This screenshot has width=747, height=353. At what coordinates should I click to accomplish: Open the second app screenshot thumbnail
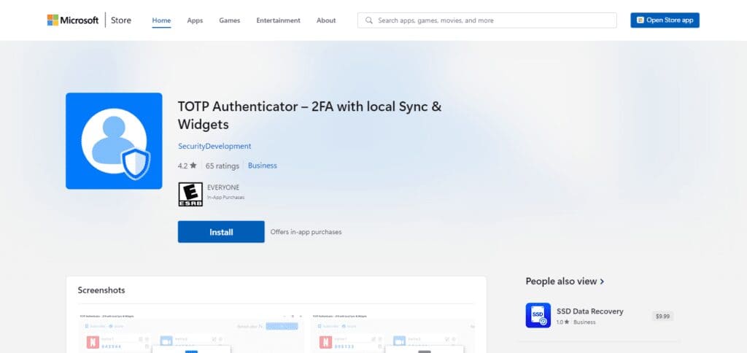(393, 332)
